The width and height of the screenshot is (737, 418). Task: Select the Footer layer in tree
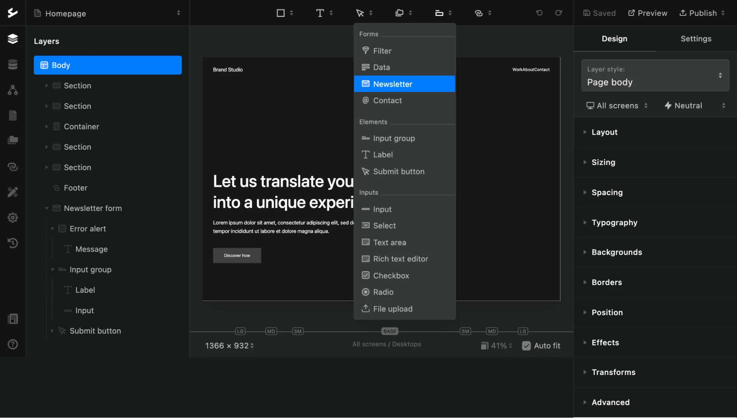76,188
